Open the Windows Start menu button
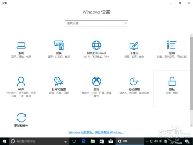 click(4, 141)
